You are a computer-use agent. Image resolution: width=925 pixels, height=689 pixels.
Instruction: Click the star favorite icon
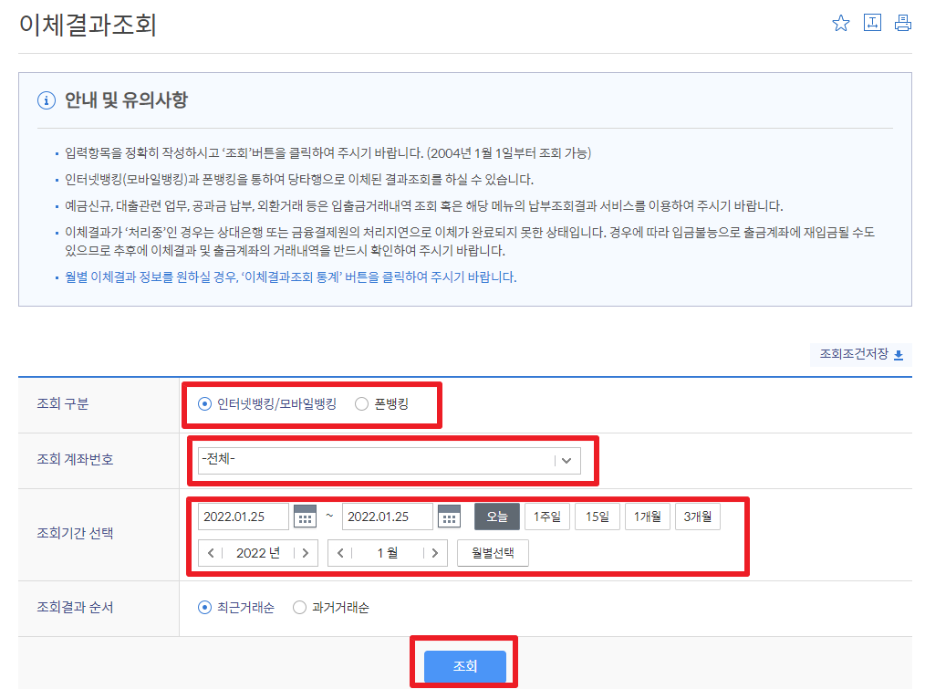pos(840,24)
